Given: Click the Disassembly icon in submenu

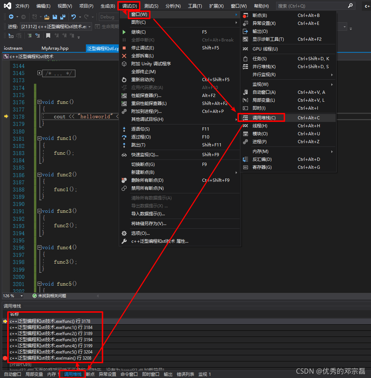Looking at the screenshot, I should pos(245,159).
